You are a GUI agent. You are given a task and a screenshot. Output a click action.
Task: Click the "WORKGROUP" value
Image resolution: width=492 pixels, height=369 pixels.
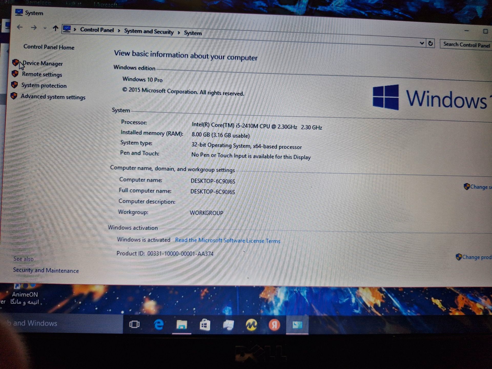click(x=207, y=213)
